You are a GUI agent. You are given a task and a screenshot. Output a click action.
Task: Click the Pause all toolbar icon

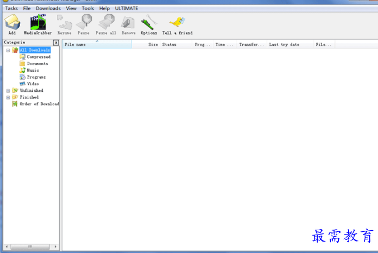(x=106, y=22)
